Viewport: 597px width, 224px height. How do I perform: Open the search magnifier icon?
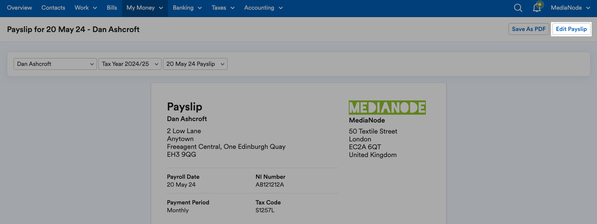point(518,8)
